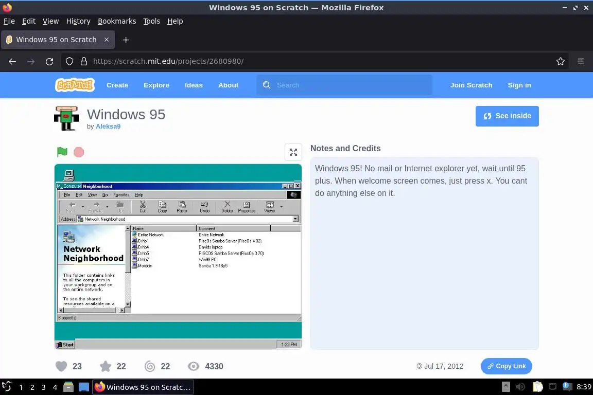Click the Scratch search input field
Image resolution: width=593 pixels, height=395 pixels.
pos(344,85)
